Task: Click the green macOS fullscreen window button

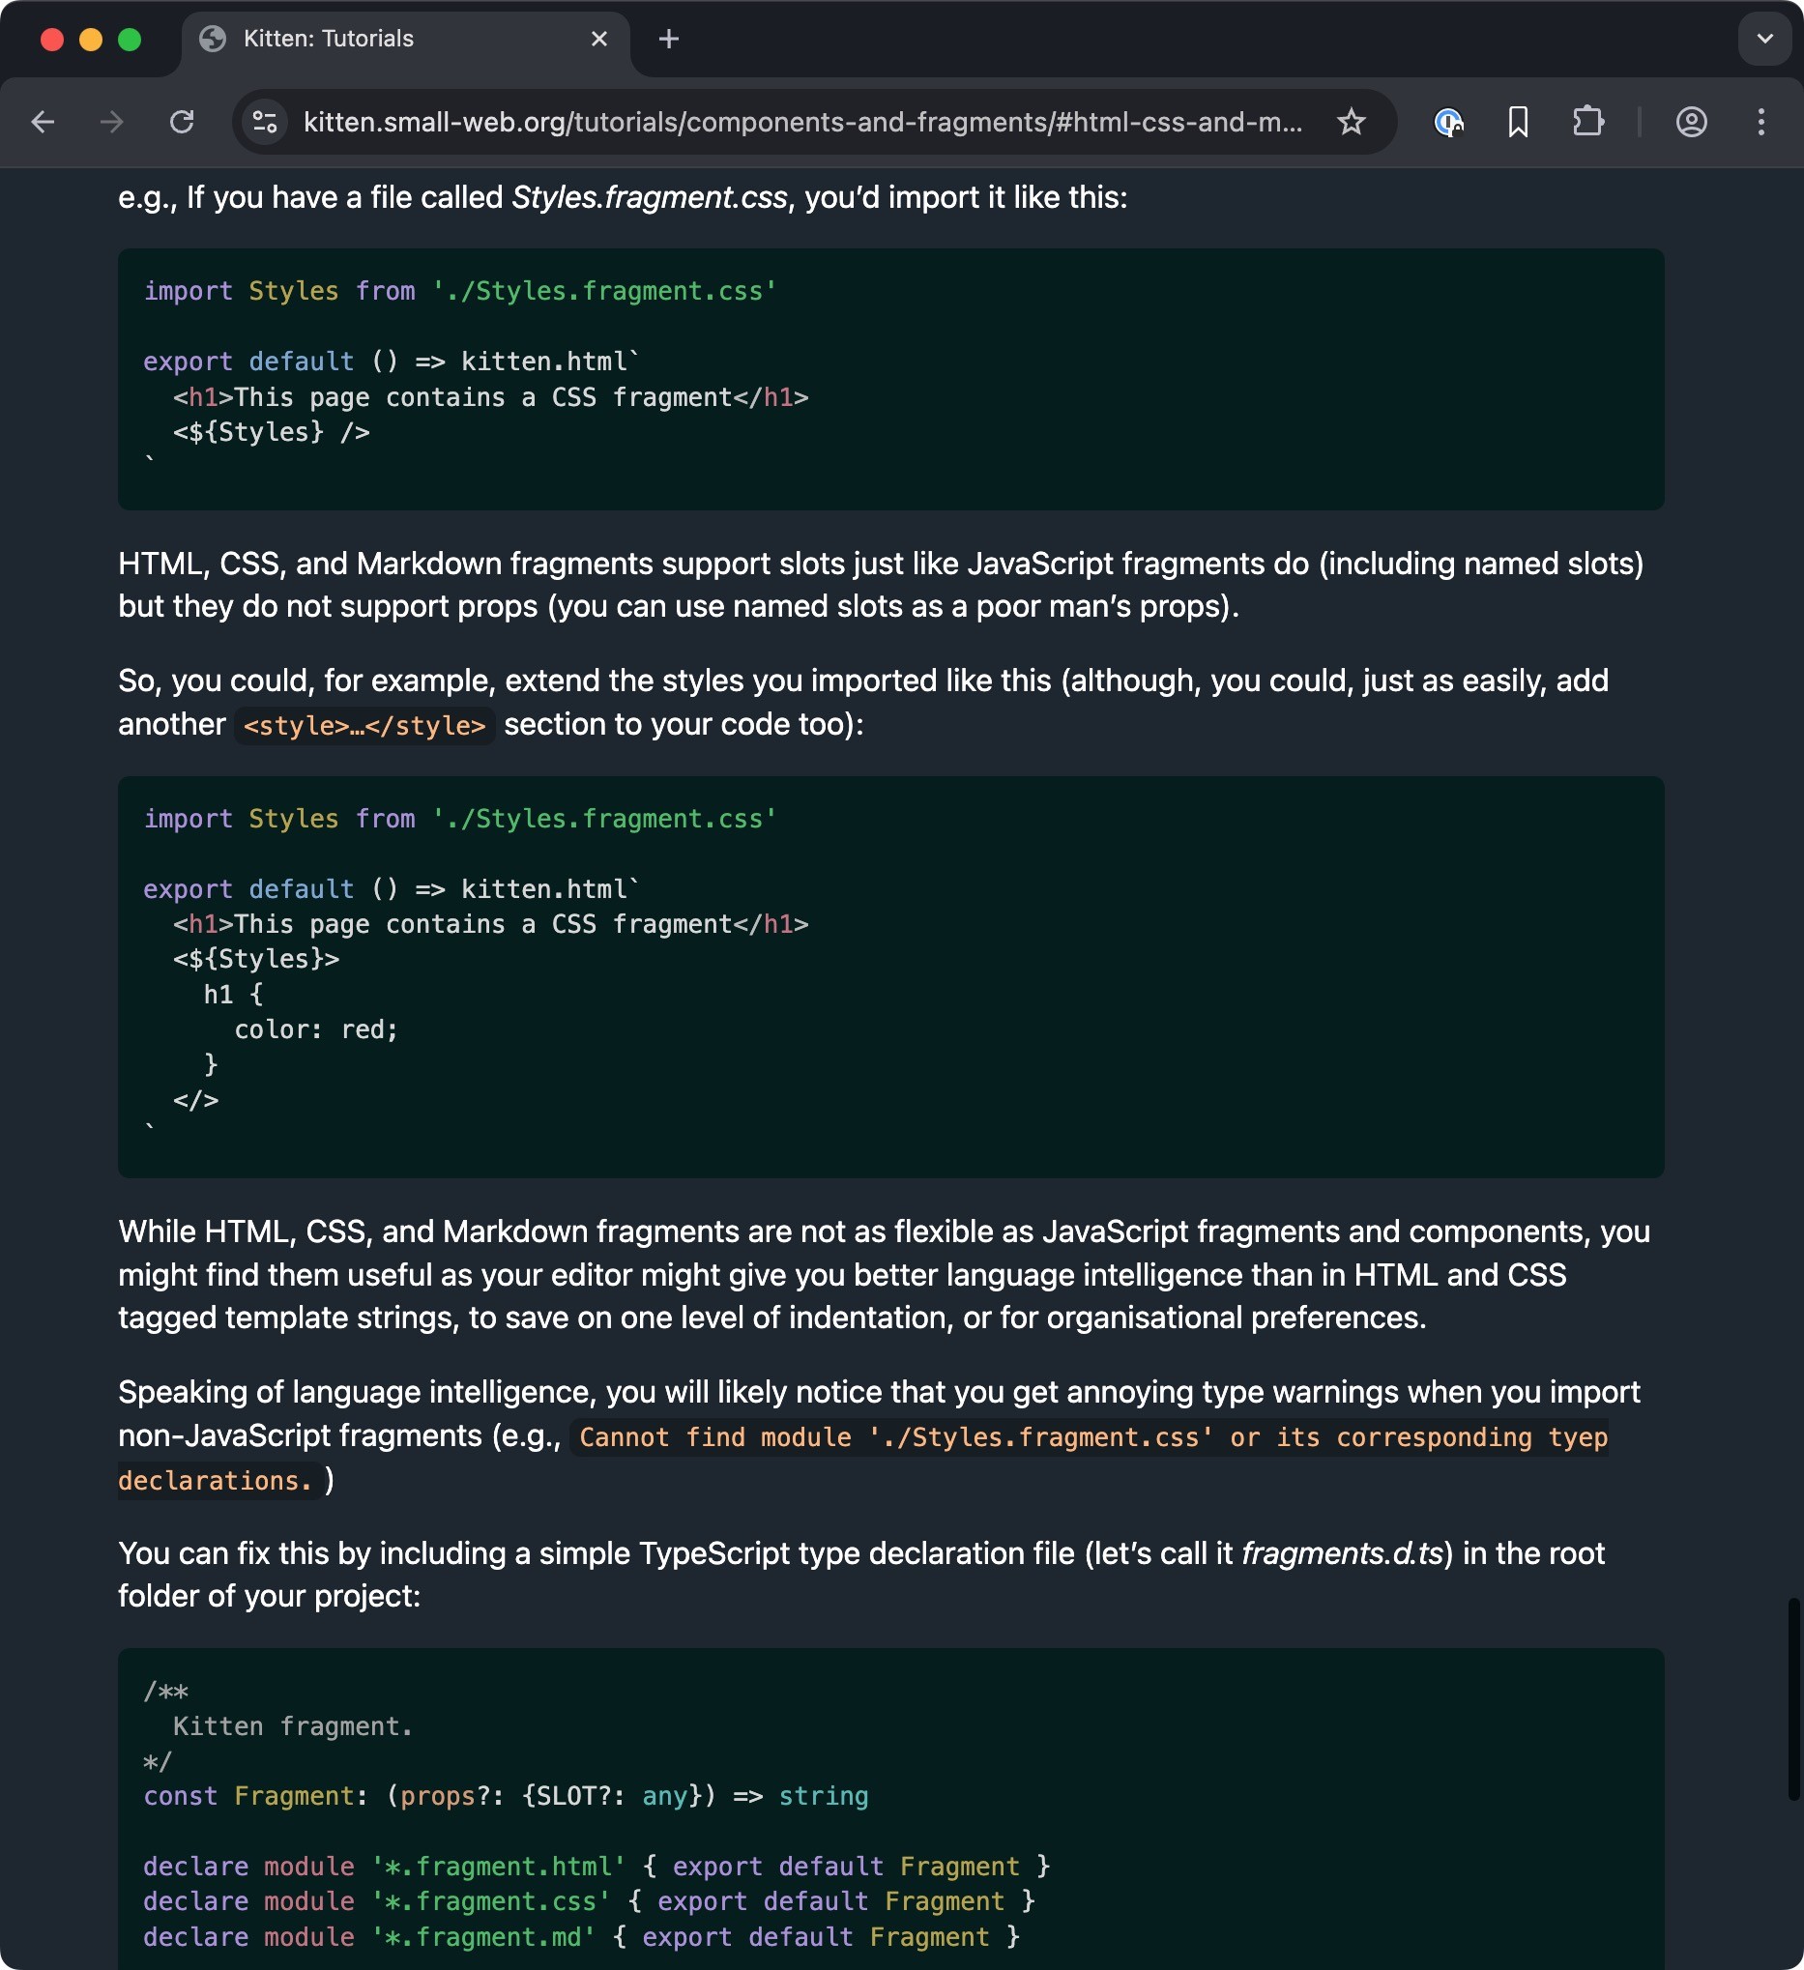Action: pyautogui.click(x=130, y=39)
